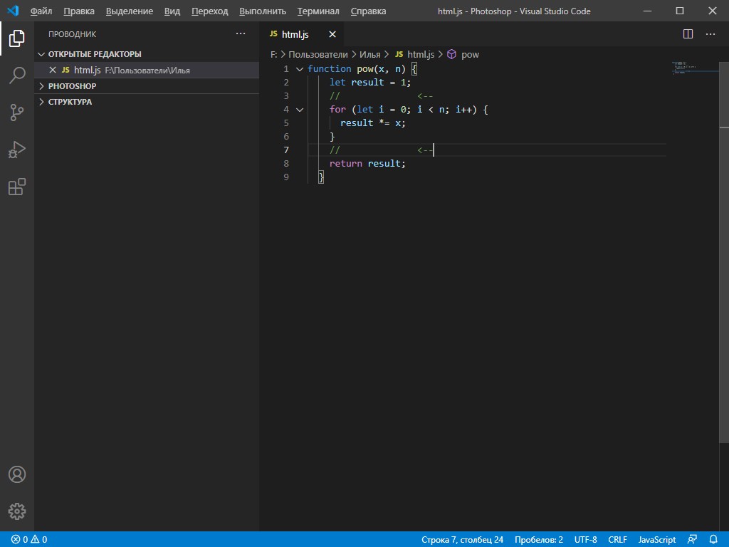
Task: Open the Файл menu
Action: (x=41, y=11)
